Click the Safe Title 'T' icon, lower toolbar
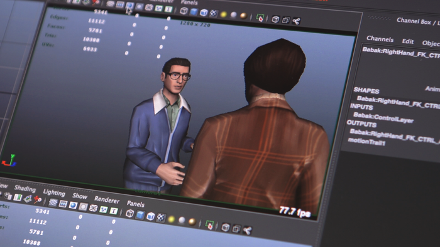This screenshot has width=440, height=247. pyautogui.click(x=114, y=211)
